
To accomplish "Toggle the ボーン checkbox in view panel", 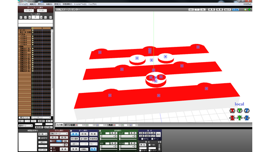I will click(152, 139).
